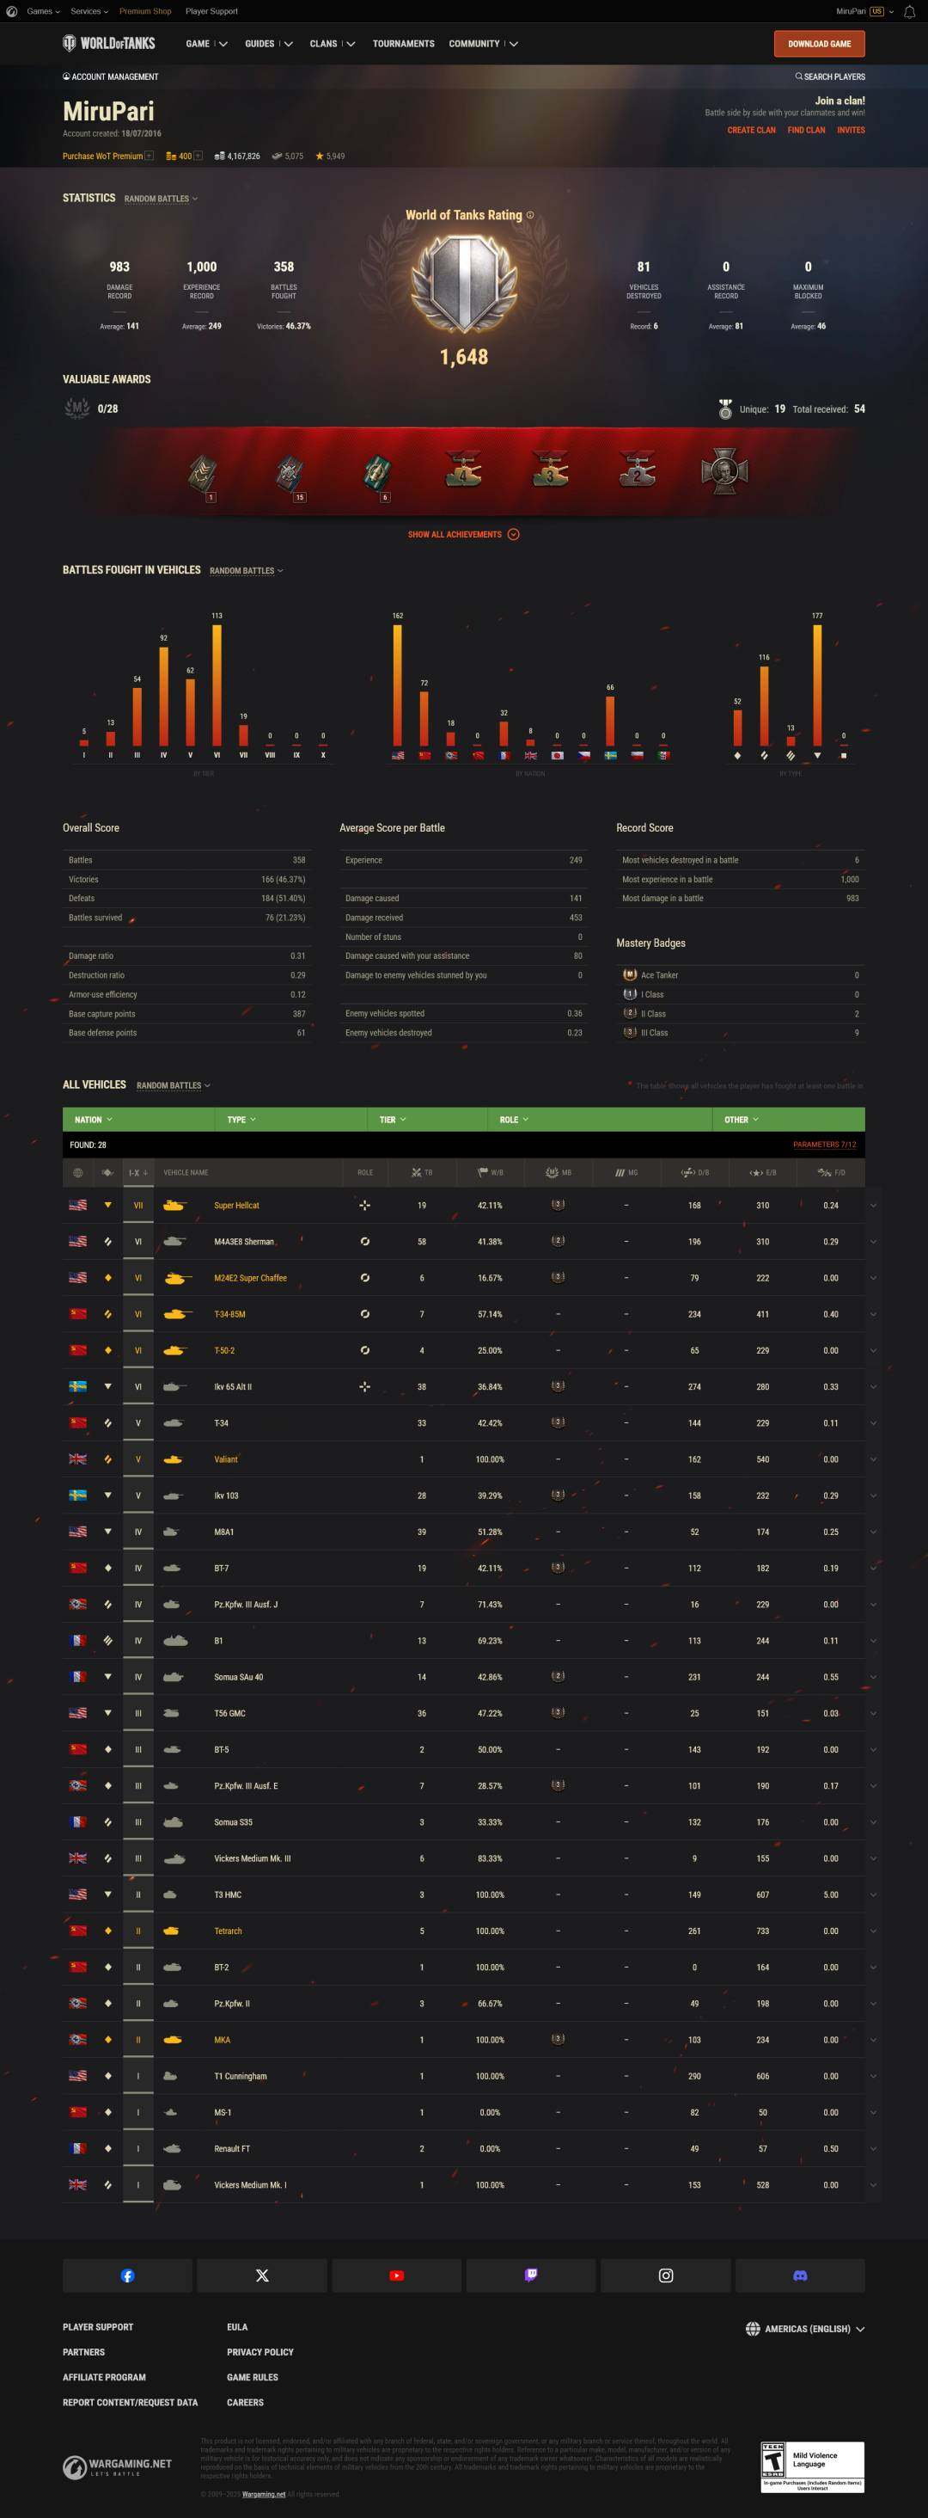Open the Americas (English) region selector
The width and height of the screenshot is (928, 2518).
coord(805,2328)
